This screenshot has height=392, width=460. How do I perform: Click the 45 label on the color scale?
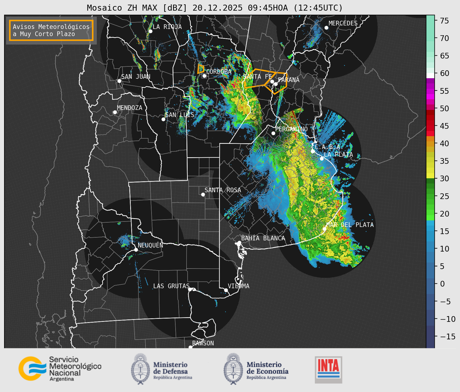[444, 126]
